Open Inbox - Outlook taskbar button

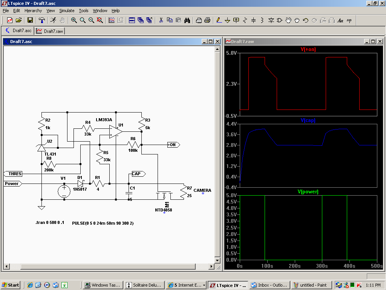pos(269,285)
